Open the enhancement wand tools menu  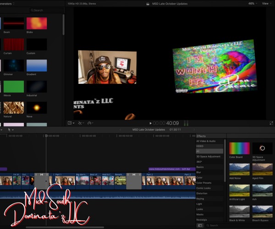(81, 123)
